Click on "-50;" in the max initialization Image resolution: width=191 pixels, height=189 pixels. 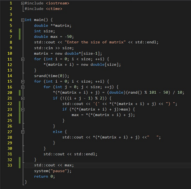pos(69,37)
